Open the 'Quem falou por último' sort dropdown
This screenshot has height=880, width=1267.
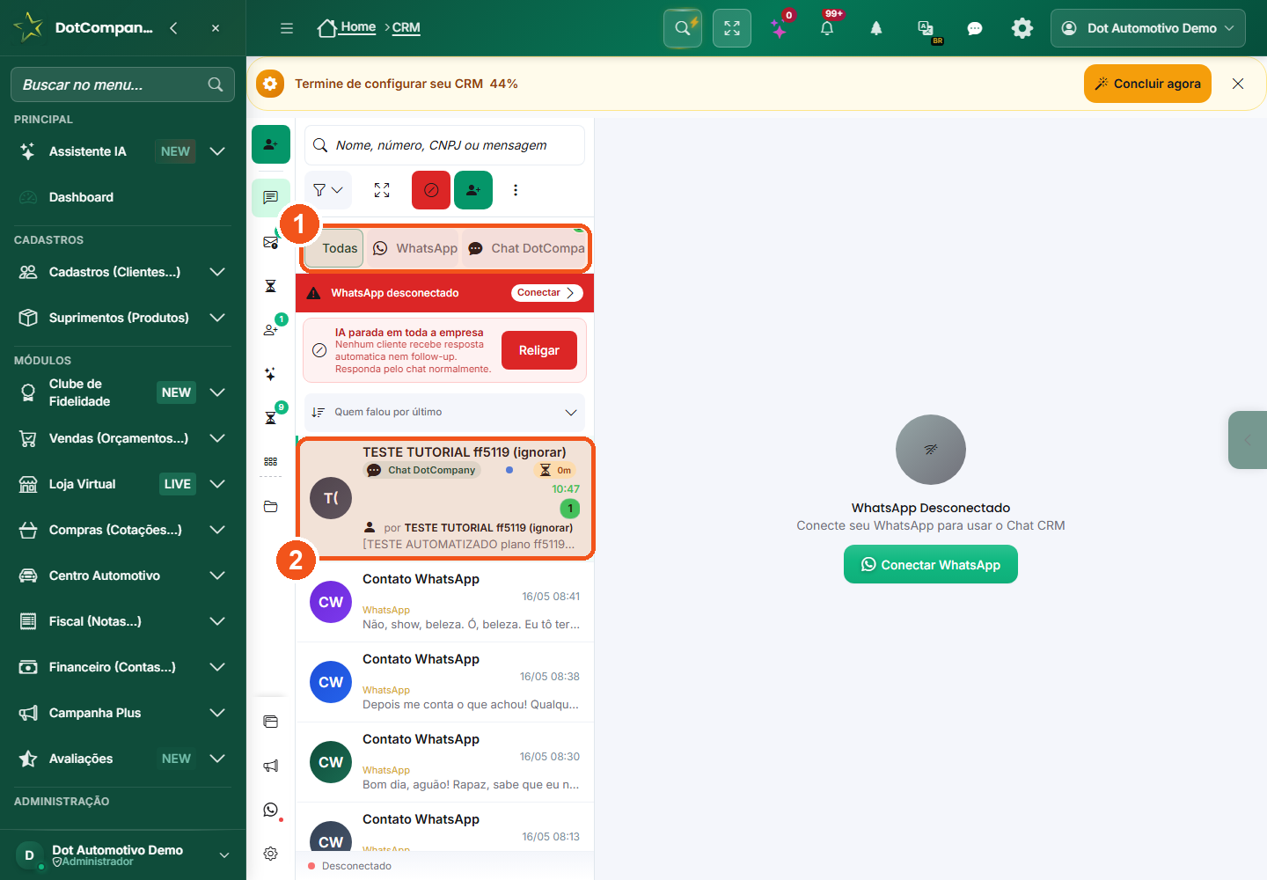(444, 412)
